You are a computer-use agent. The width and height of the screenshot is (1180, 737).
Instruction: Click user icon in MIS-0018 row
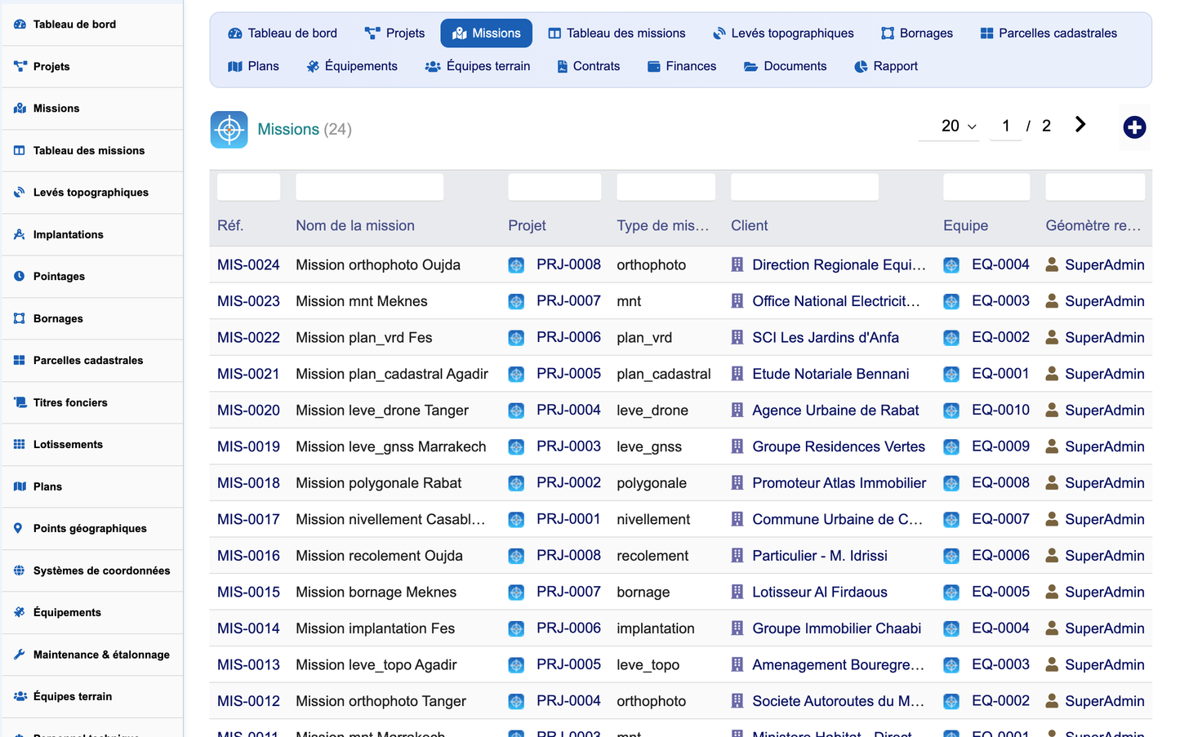[1053, 483]
